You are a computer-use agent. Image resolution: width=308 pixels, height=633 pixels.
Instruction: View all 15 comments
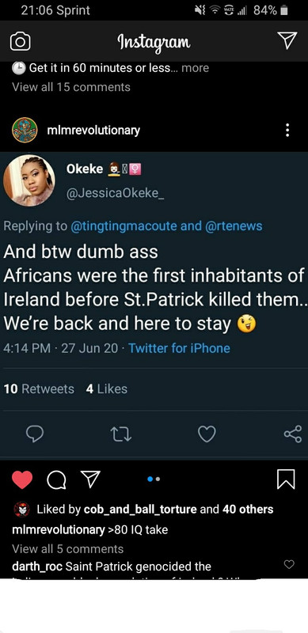[x=71, y=87]
